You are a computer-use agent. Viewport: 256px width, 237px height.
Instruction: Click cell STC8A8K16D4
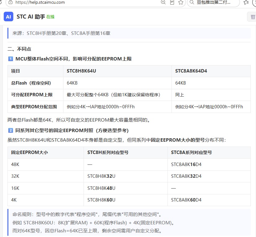coord(186,164)
